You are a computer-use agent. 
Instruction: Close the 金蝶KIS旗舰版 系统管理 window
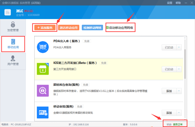tap(192, 3)
